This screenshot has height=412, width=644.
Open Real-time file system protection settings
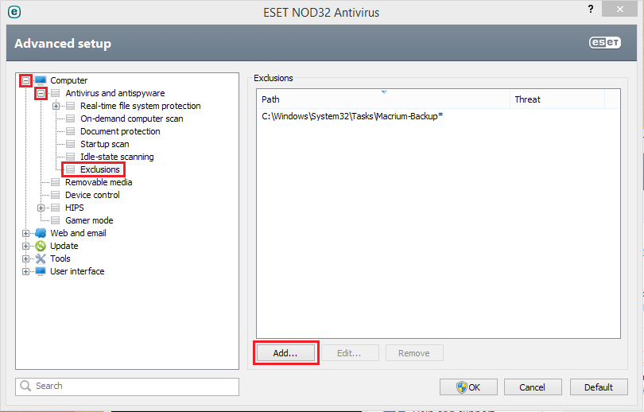[141, 106]
